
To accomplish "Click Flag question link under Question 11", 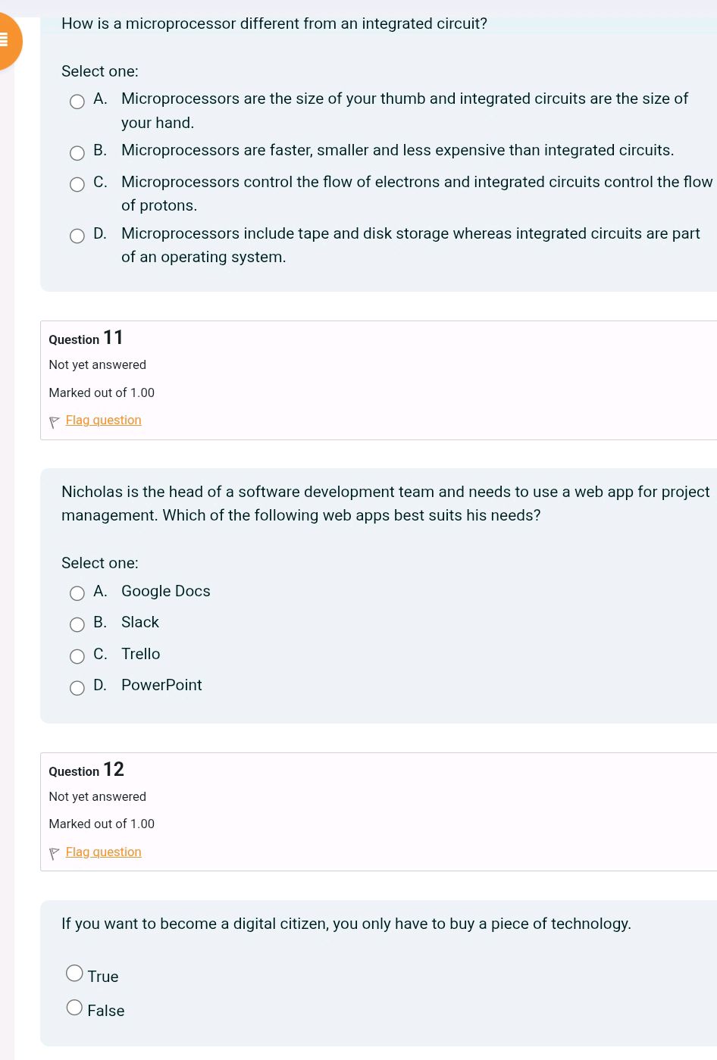I will 104,420.
